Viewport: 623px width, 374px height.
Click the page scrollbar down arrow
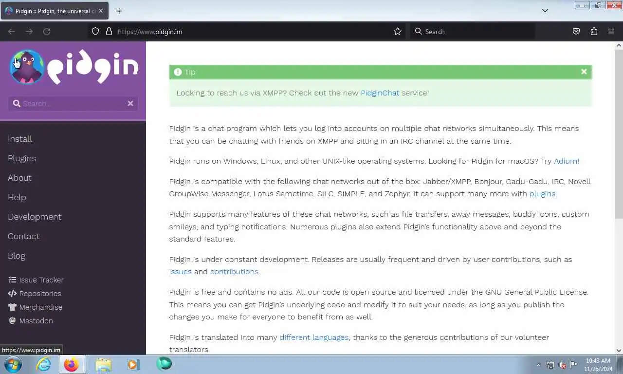tap(619, 350)
